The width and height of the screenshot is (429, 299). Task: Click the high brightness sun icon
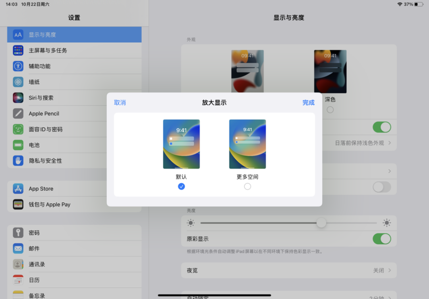pyautogui.click(x=386, y=223)
